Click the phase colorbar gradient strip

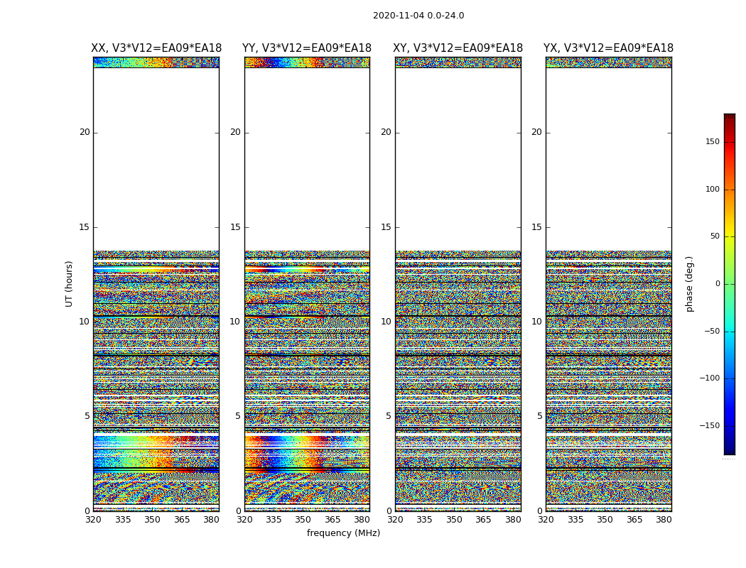pyautogui.click(x=730, y=284)
